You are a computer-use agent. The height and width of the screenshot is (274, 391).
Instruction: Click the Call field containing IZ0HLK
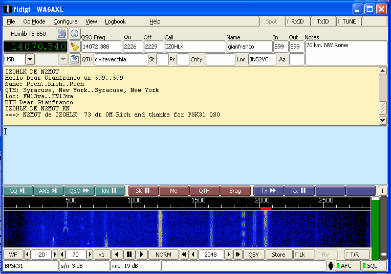196,47
